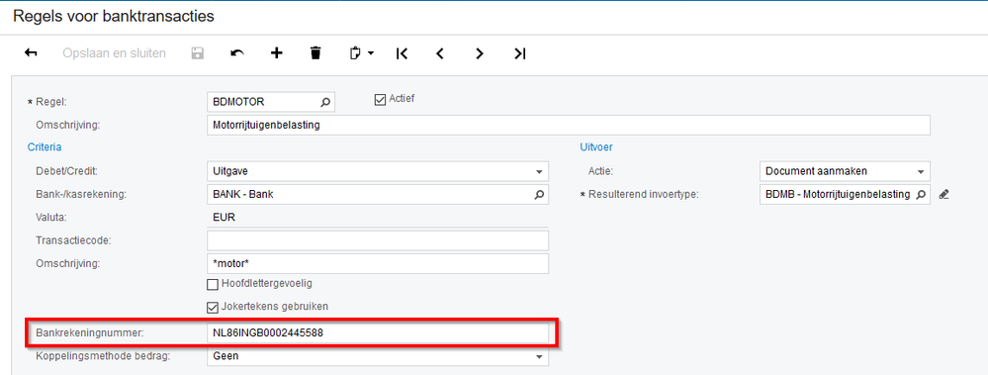Click the back arrow icon in toolbar
The image size is (988, 375).
click(x=31, y=53)
